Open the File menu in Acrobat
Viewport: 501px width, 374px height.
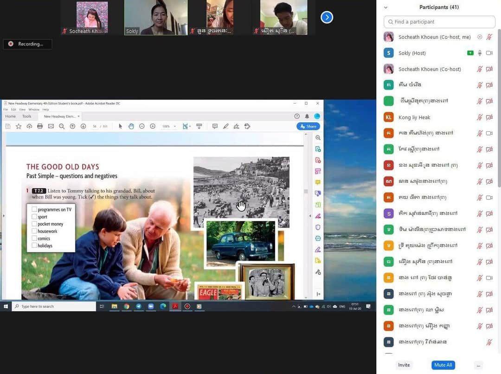(x=6, y=110)
